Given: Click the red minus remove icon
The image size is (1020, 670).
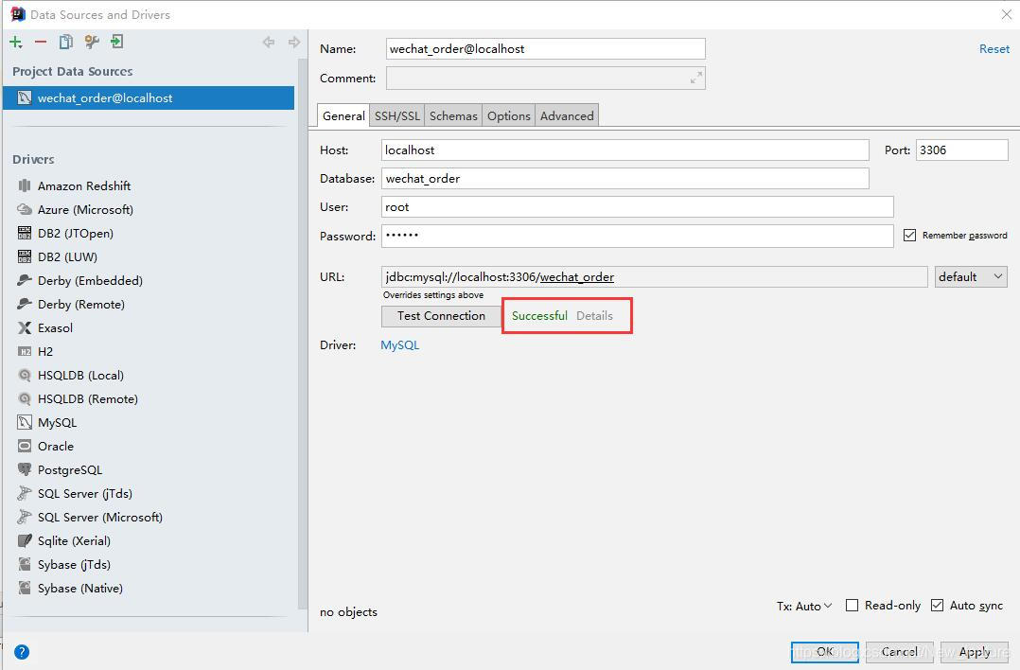Looking at the screenshot, I should [41, 42].
